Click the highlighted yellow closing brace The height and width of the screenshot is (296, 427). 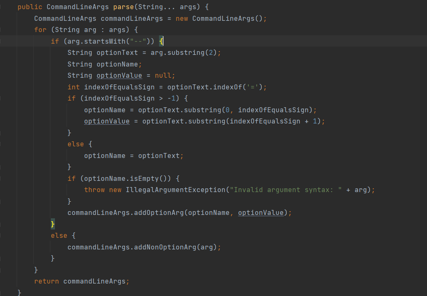click(52, 224)
